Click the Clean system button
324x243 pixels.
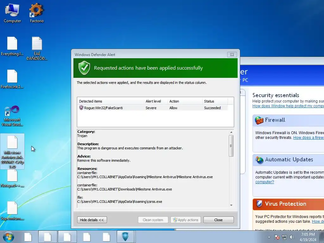tap(153, 220)
